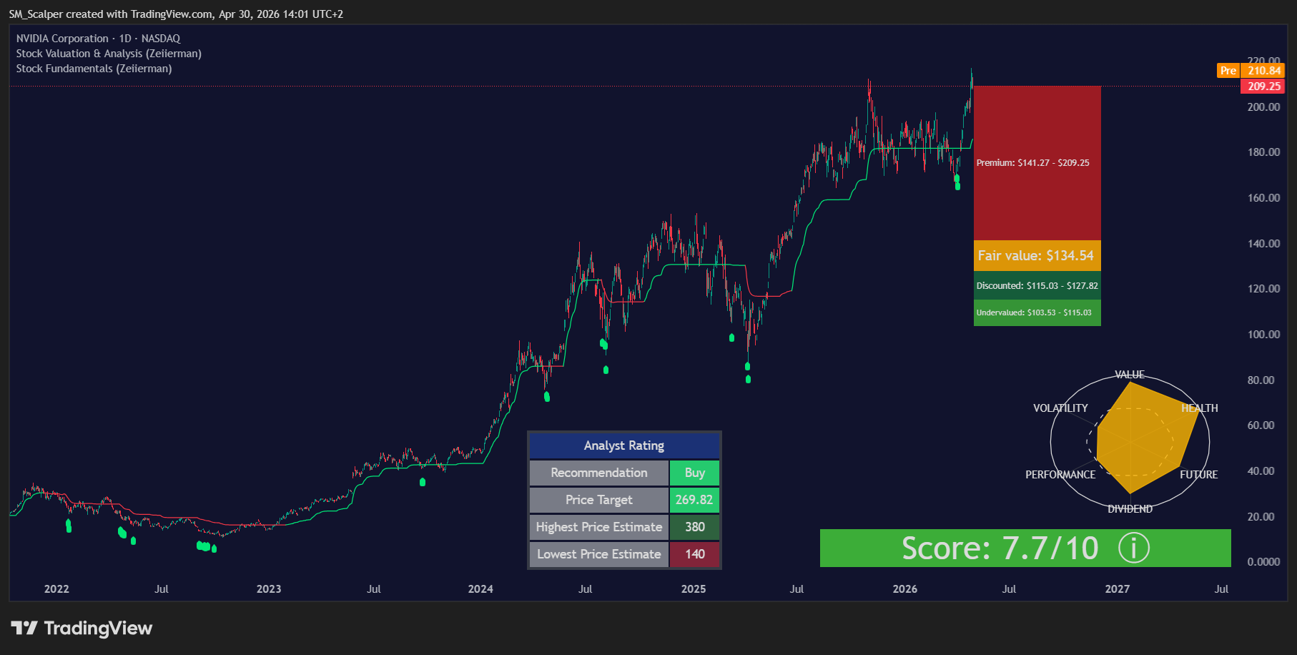The height and width of the screenshot is (655, 1297).
Task: Click the 200.00 price axis label
Action: point(1264,107)
